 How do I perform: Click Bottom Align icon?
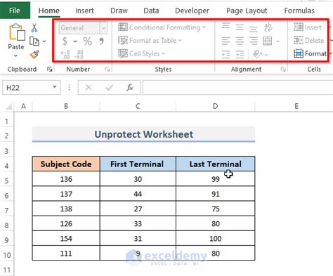(254, 29)
